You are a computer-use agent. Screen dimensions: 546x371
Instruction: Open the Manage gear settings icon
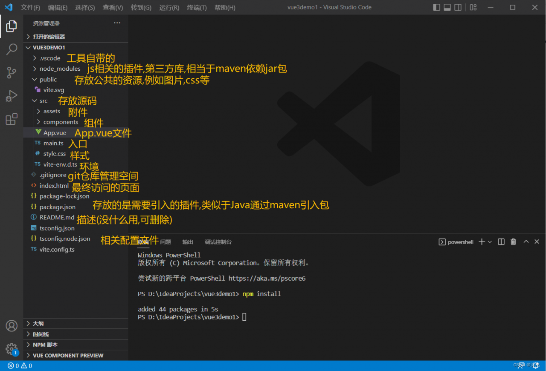12,349
